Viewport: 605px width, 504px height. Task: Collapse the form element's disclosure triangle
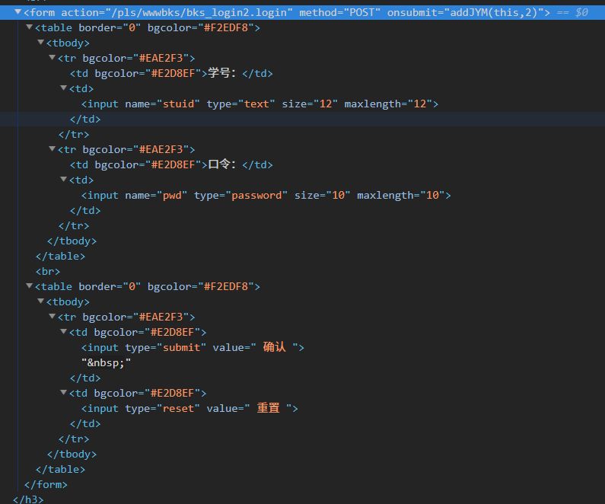[18, 12]
